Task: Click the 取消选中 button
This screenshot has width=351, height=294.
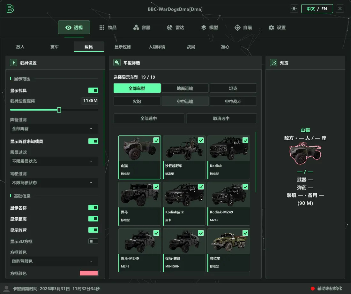Action: tap(221, 118)
